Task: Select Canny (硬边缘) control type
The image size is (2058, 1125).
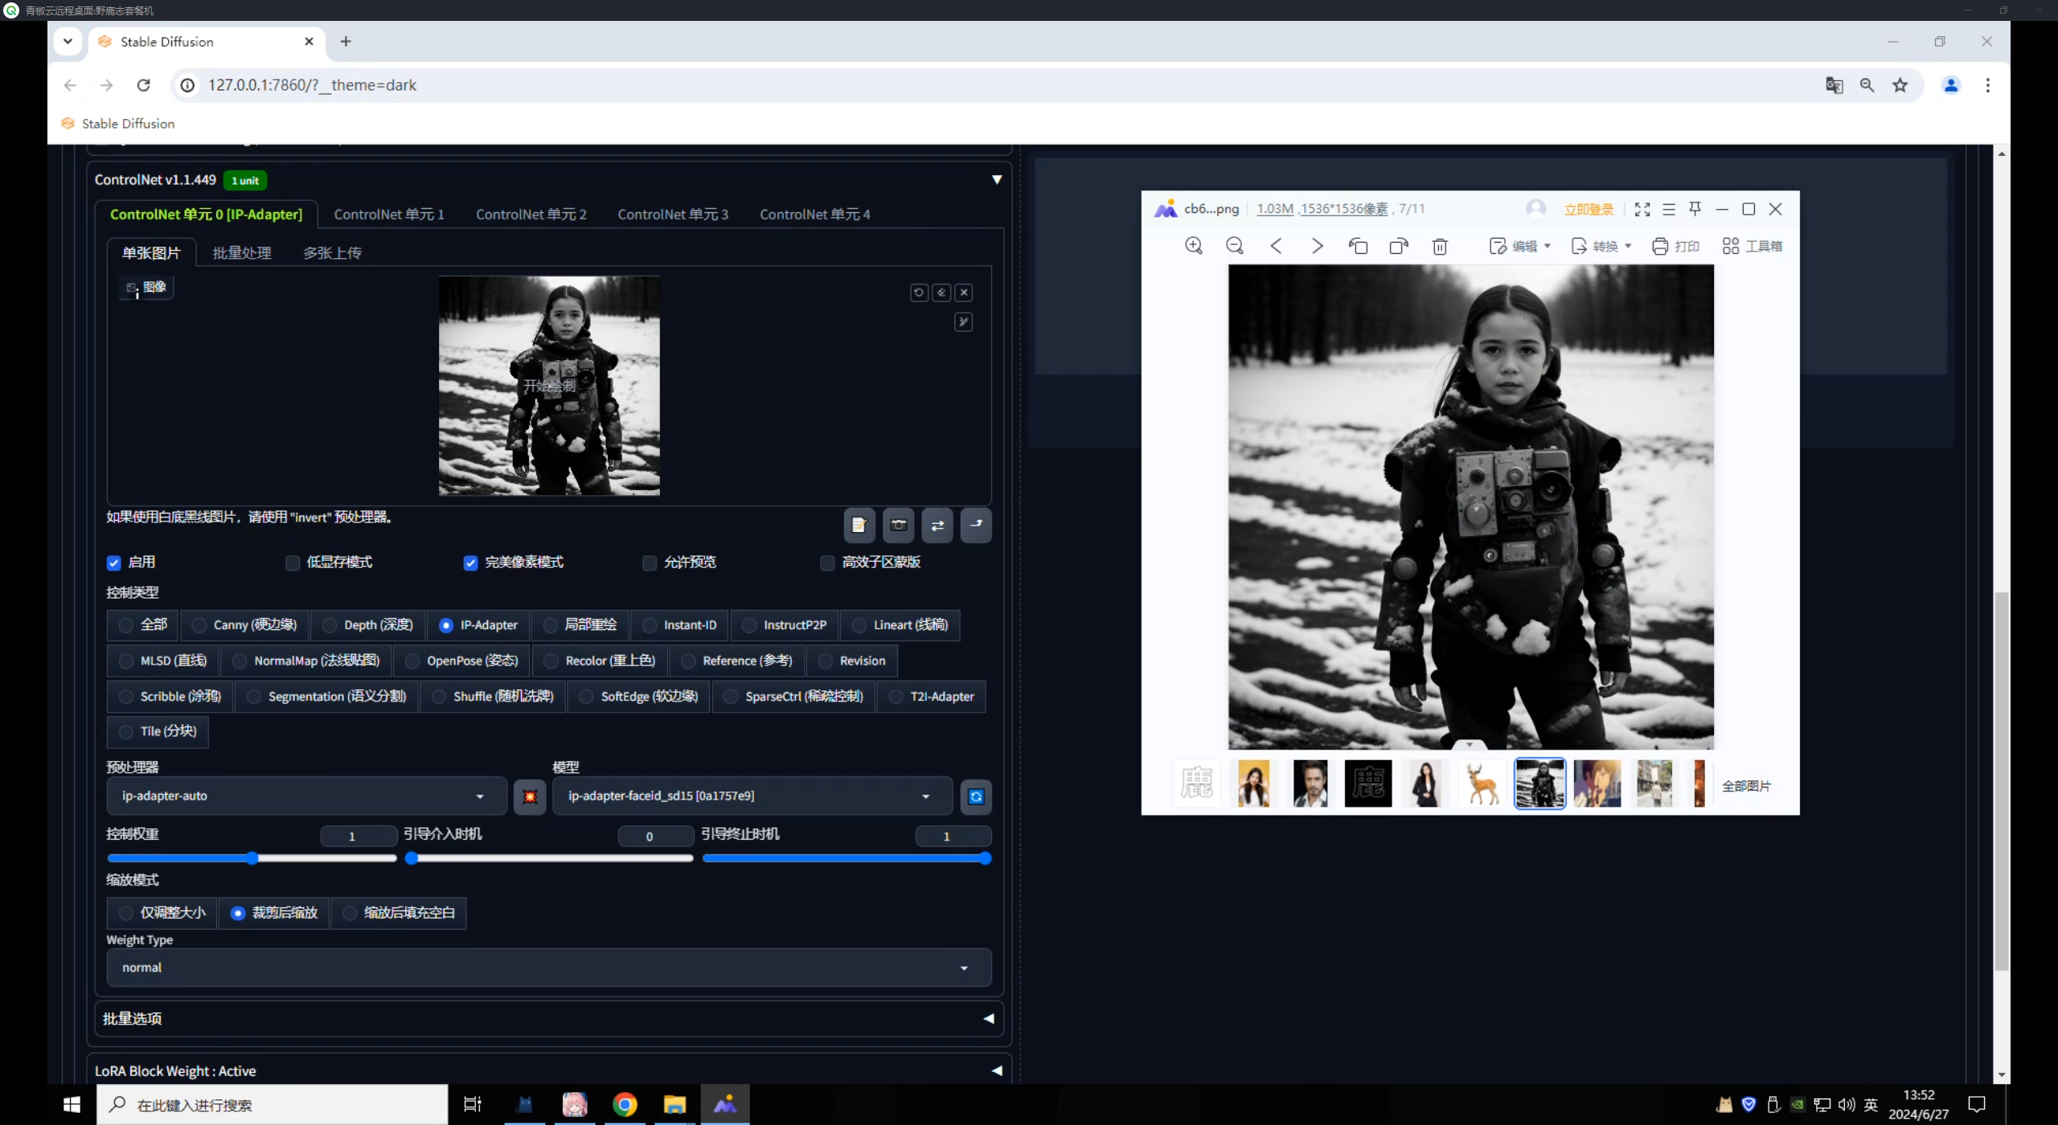Action: [x=245, y=625]
